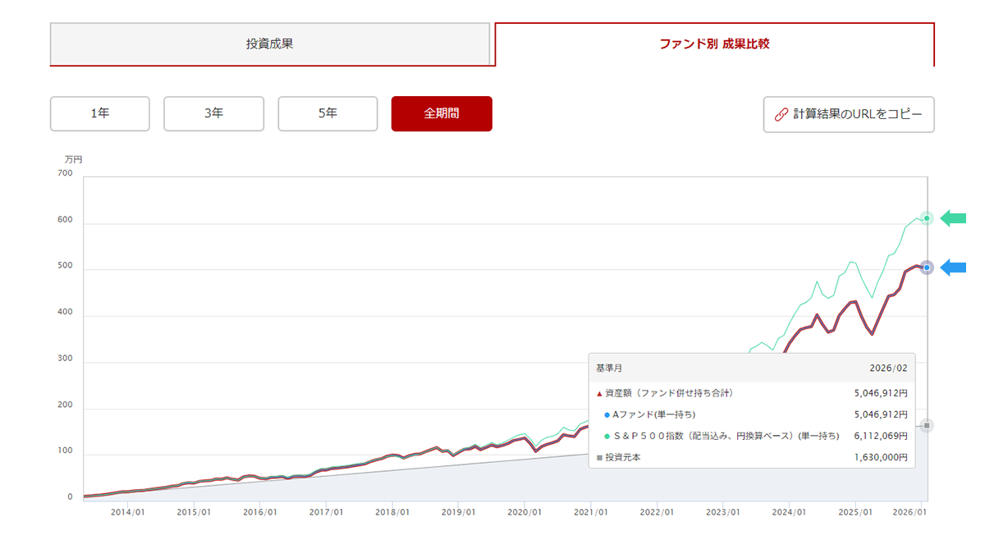
Task: Click red triangle icon beside 資産額 in tooltip
Action: pos(599,394)
